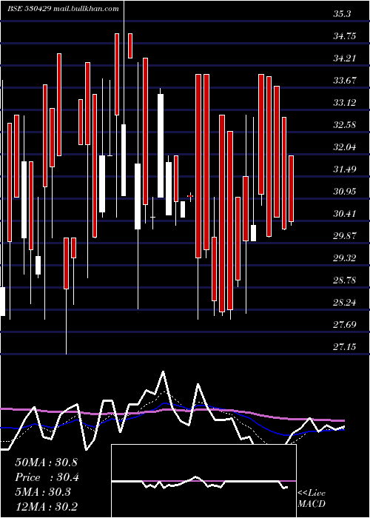Click the 35.3 price axis label
370x518 pixels.
click(342, 14)
